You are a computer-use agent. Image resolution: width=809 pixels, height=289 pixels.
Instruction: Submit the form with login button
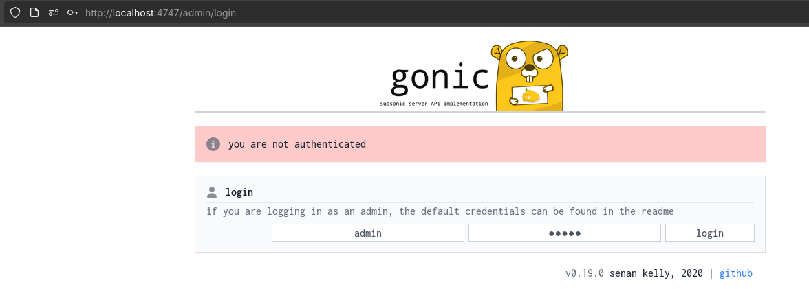pos(710,233)
